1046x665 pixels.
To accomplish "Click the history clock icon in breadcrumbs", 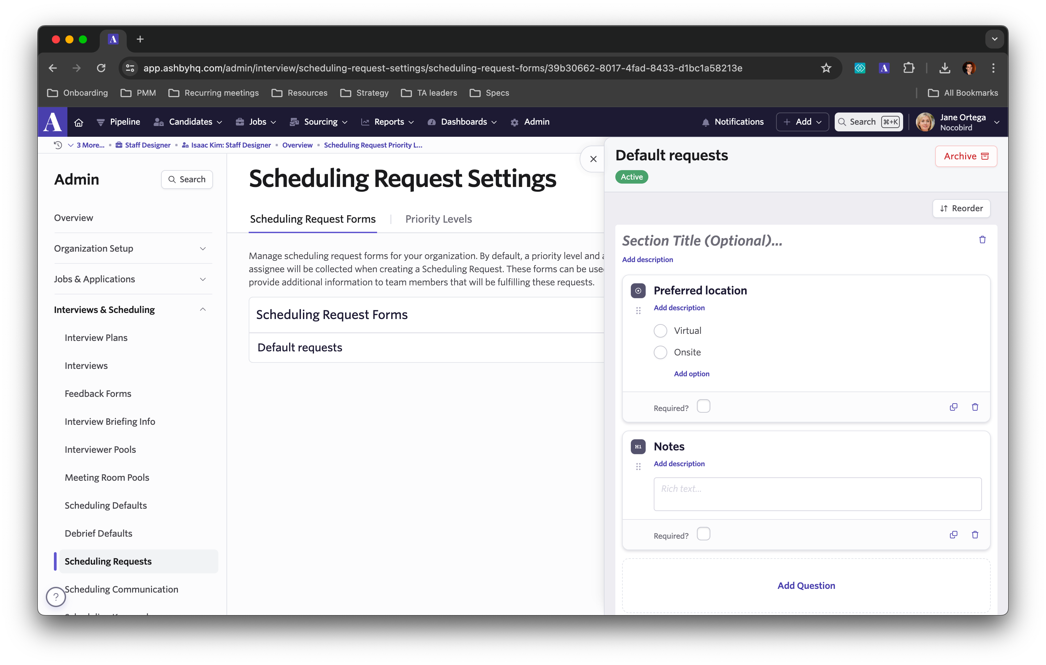I will [58, 145].
